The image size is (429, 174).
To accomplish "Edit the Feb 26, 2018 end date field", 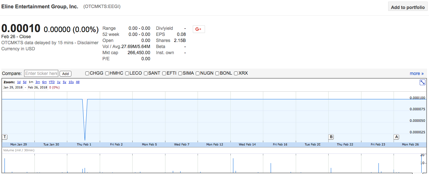I will pos(37,87).
